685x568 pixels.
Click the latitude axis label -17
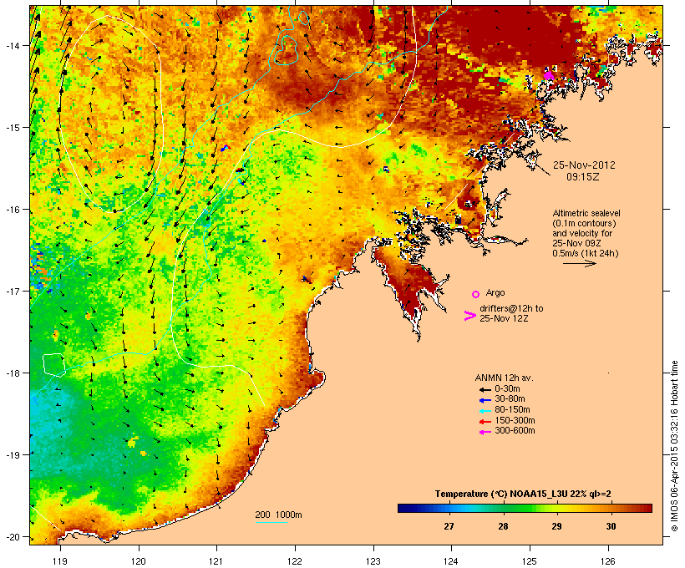tap(13, 292)
